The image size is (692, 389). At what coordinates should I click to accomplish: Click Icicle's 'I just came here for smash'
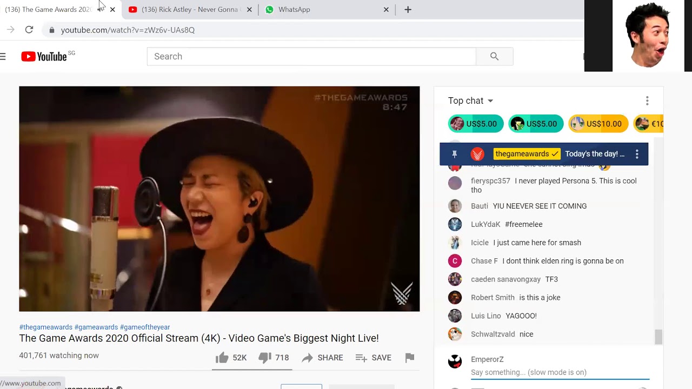pos(537,243)
